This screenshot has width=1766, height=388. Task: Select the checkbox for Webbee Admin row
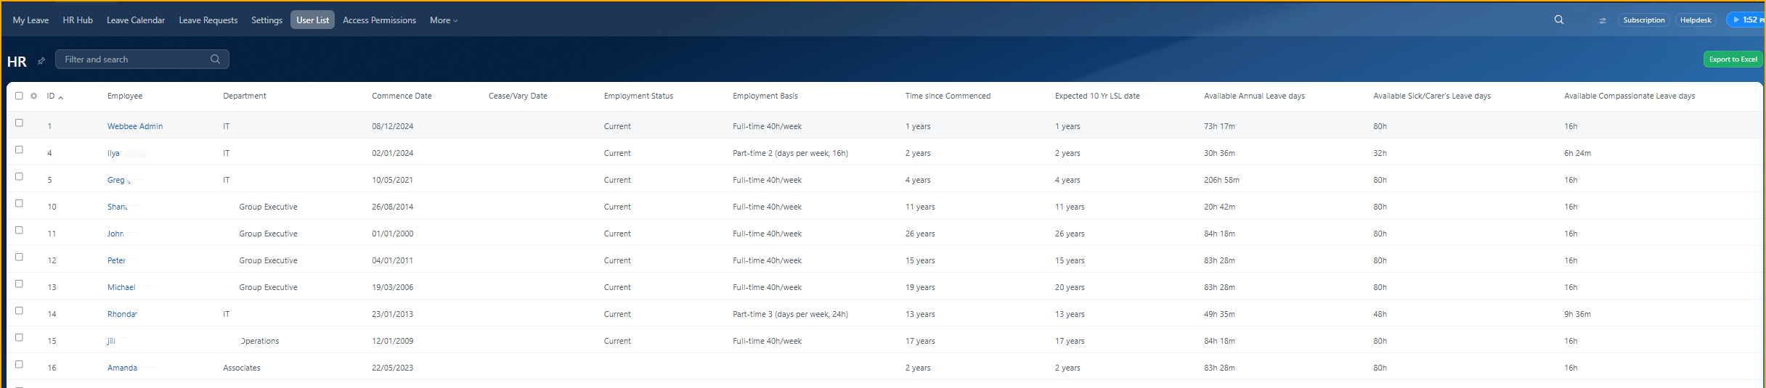(19, 123)
